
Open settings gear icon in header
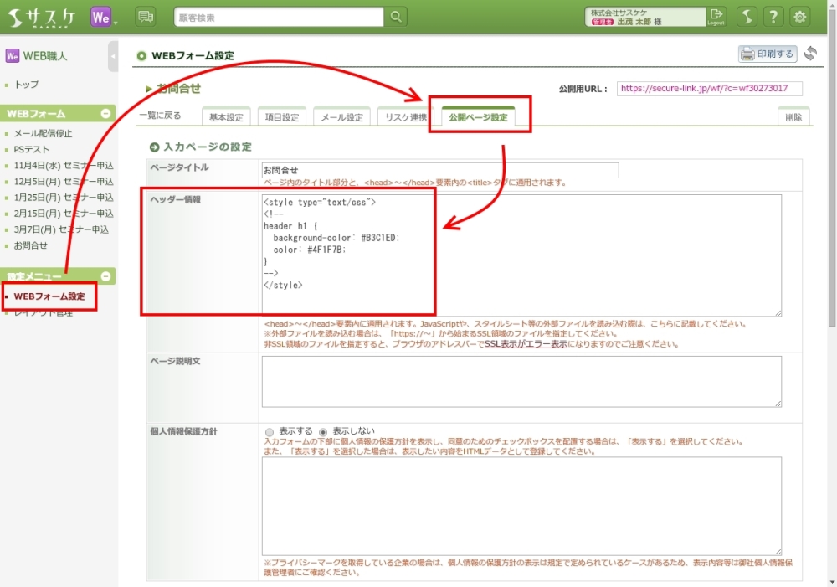point(800,17)
